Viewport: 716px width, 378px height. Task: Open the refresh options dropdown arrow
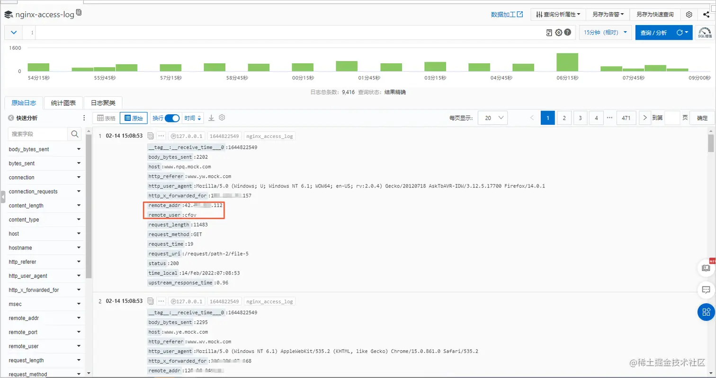click(x=686, y=33)
